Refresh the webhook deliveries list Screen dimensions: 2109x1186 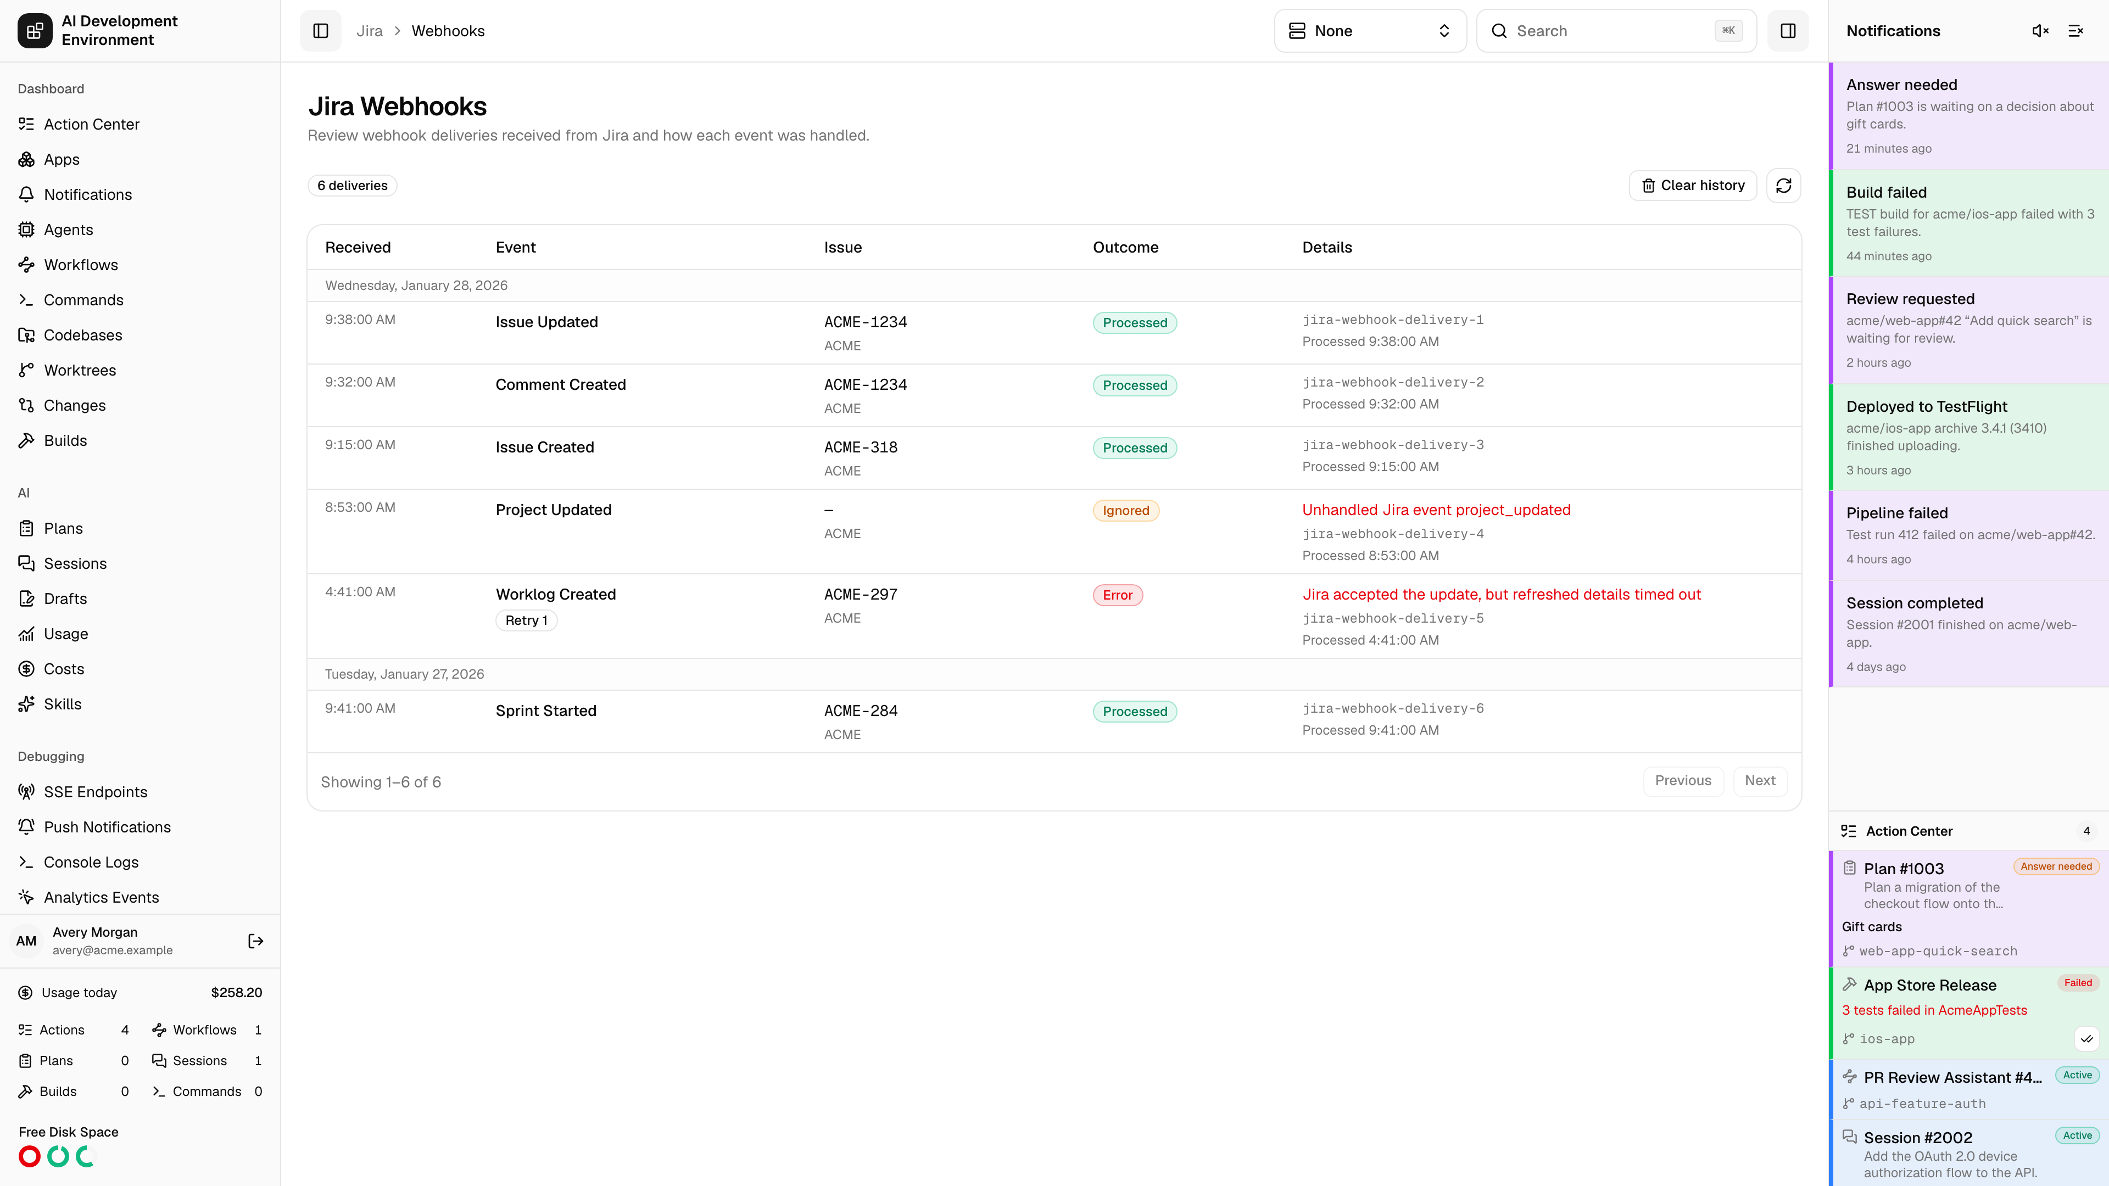[1783, 186]
